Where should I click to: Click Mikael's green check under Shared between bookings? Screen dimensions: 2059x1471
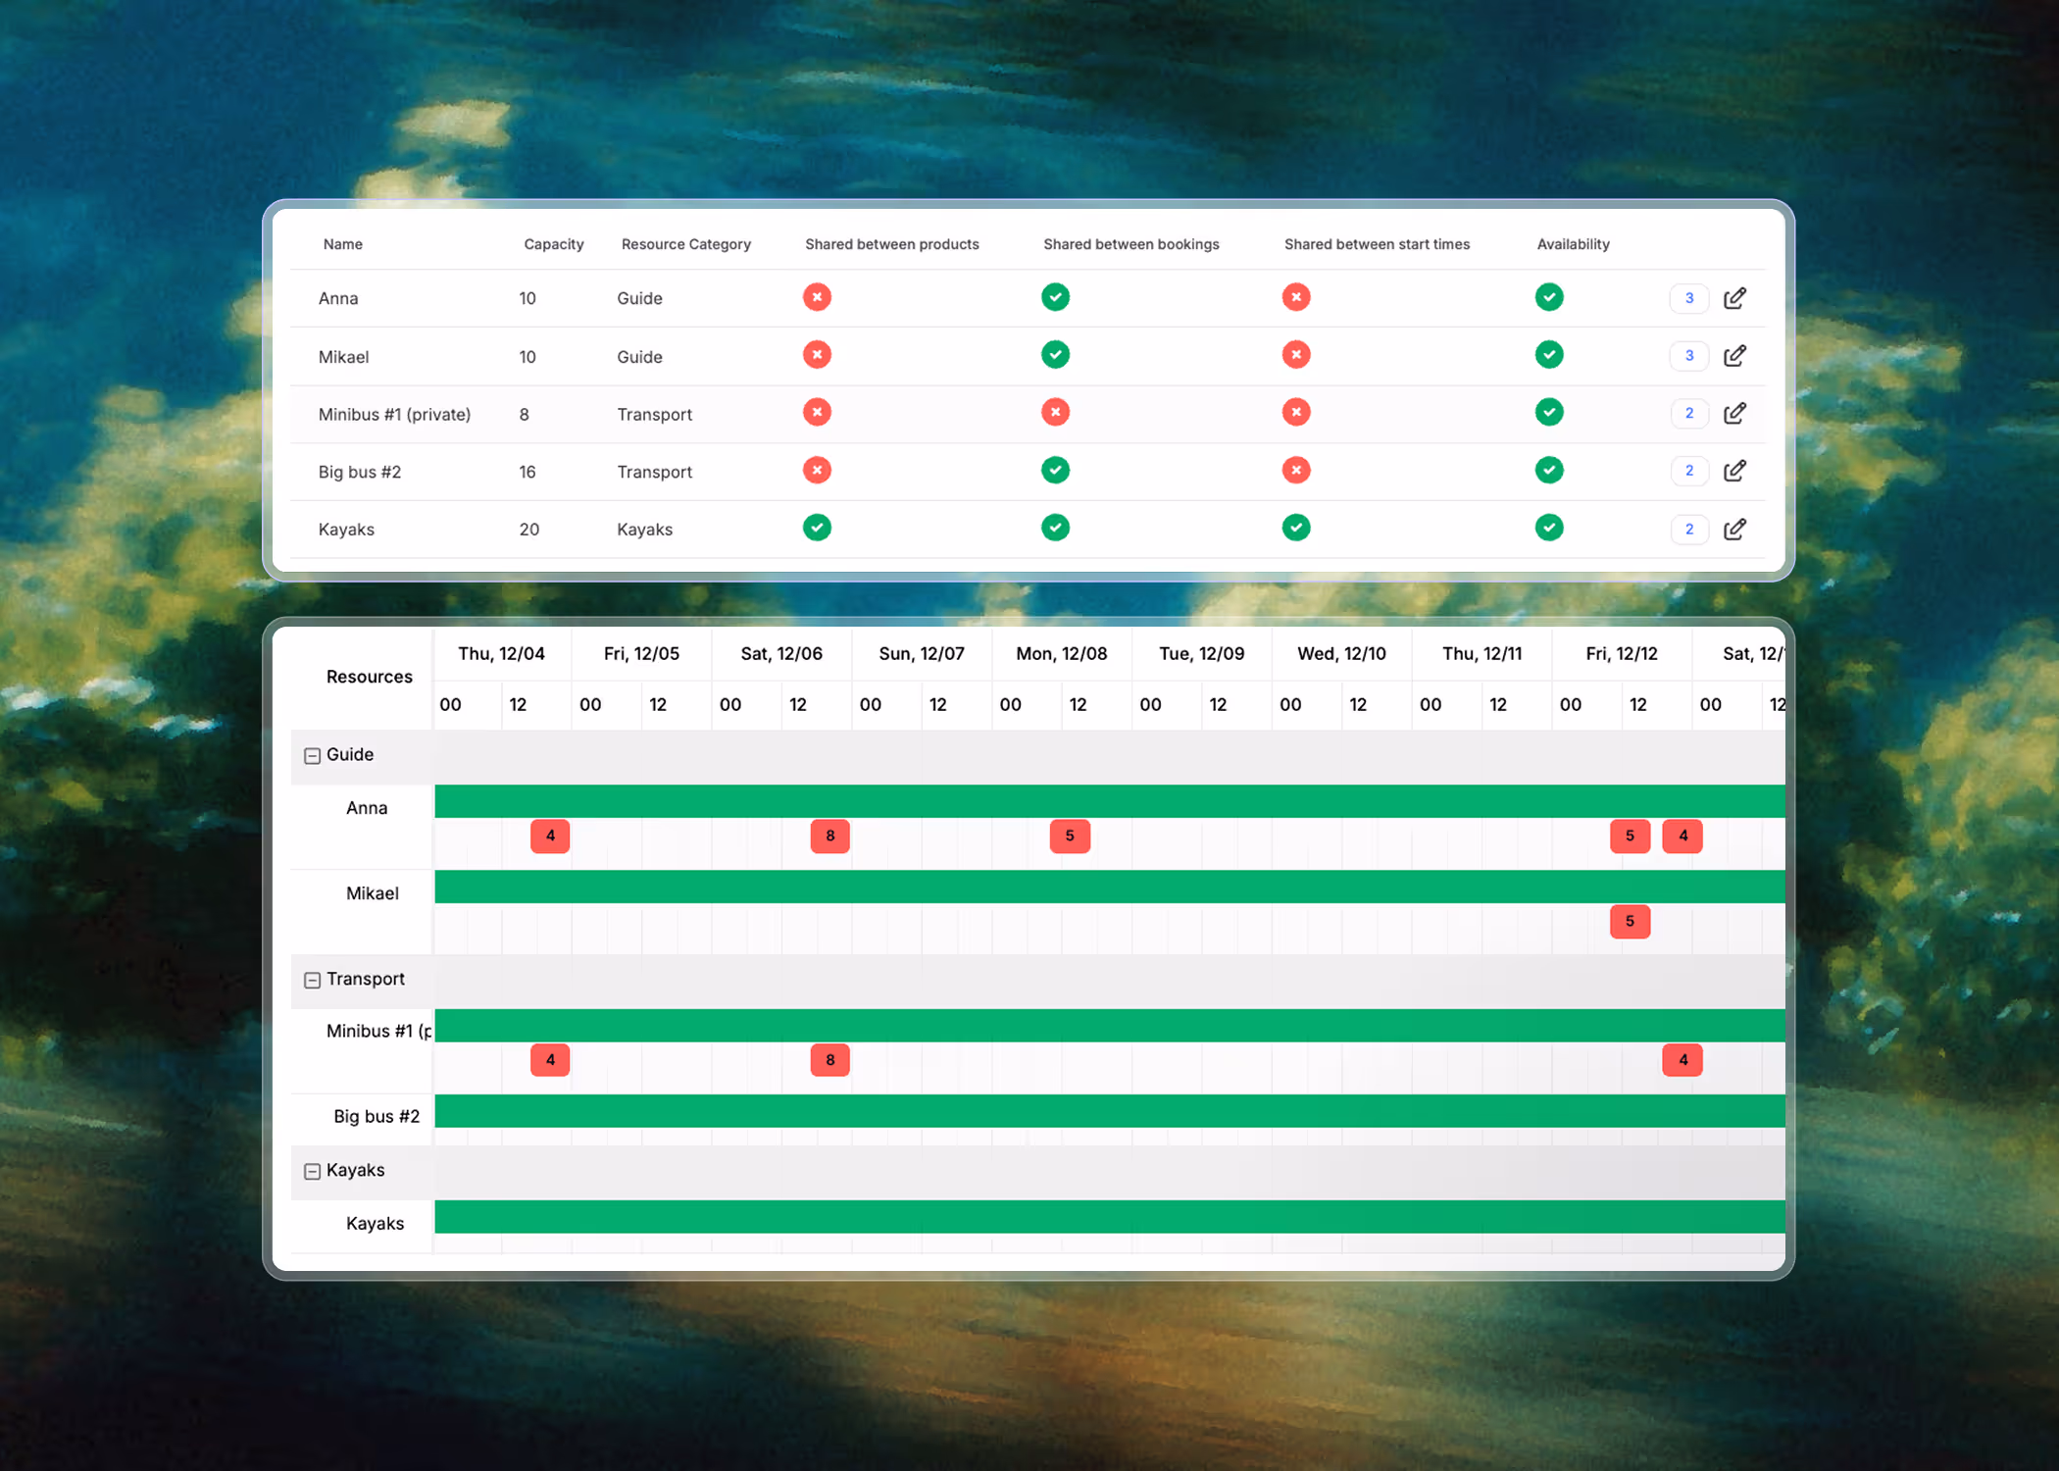coord(1055,354)
